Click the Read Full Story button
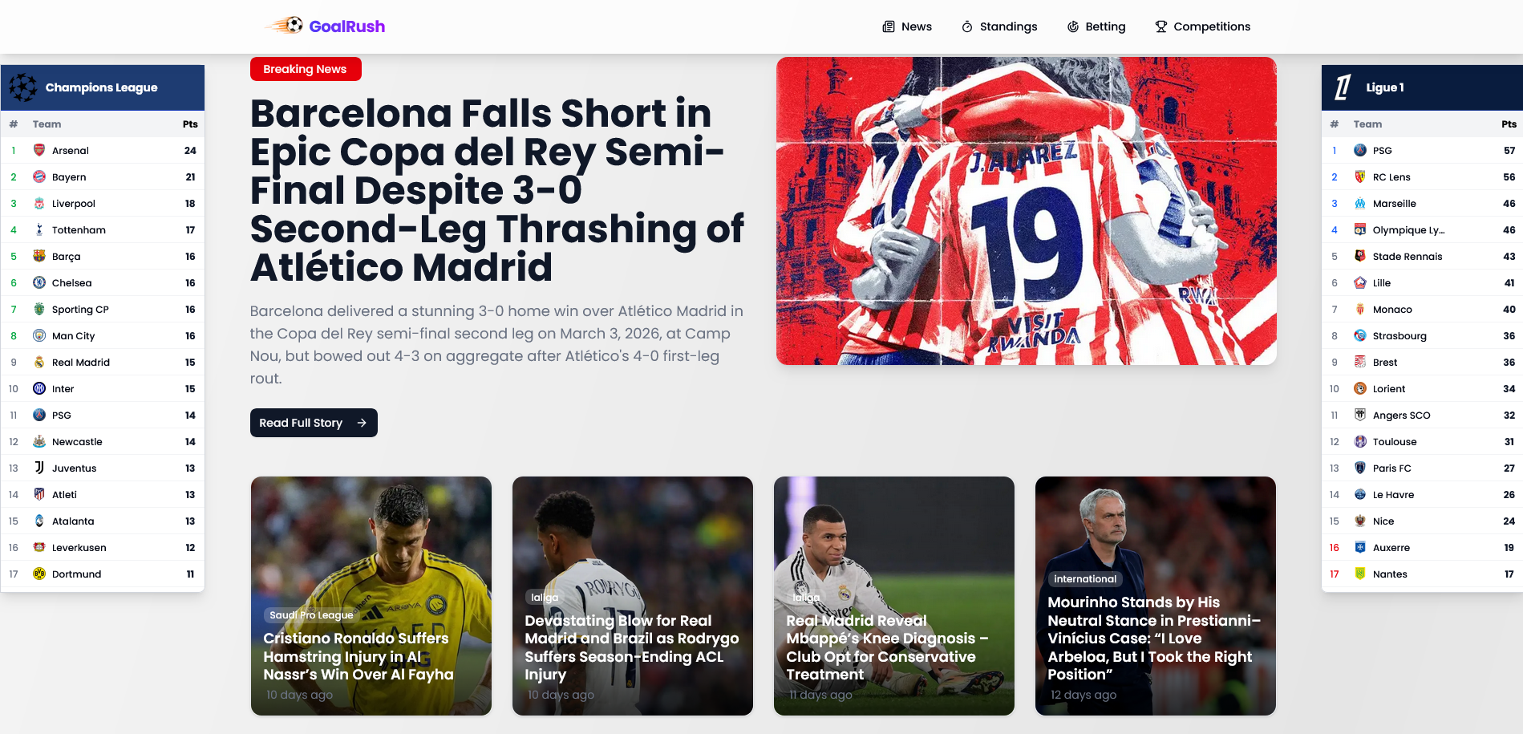Viewport: 1523px width, 734px height. (x=314, y=423)
